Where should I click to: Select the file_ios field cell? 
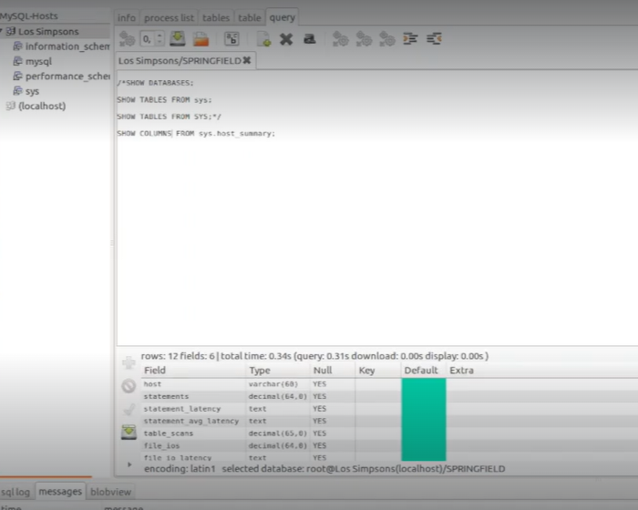click(193, 445)
